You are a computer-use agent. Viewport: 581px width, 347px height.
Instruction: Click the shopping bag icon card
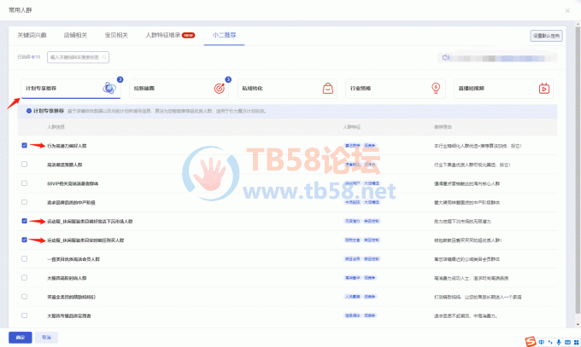tap(327, 89)
